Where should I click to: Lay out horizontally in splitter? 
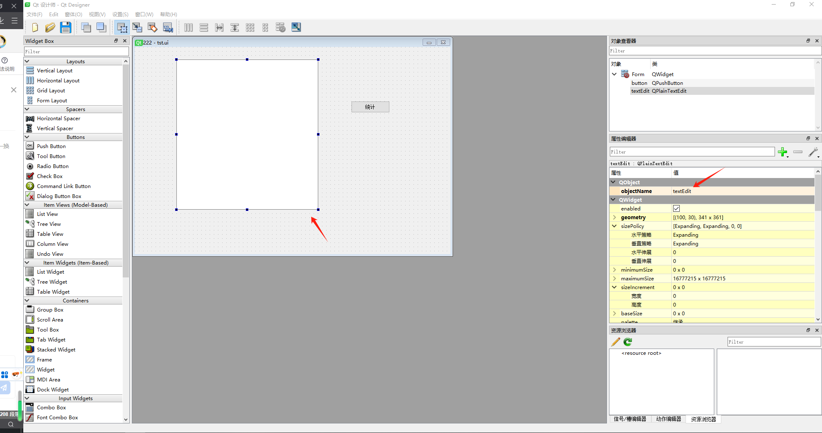point(219,27)
